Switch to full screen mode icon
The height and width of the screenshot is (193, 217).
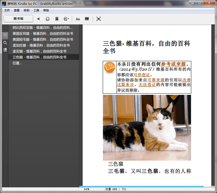tap(98, 19)
